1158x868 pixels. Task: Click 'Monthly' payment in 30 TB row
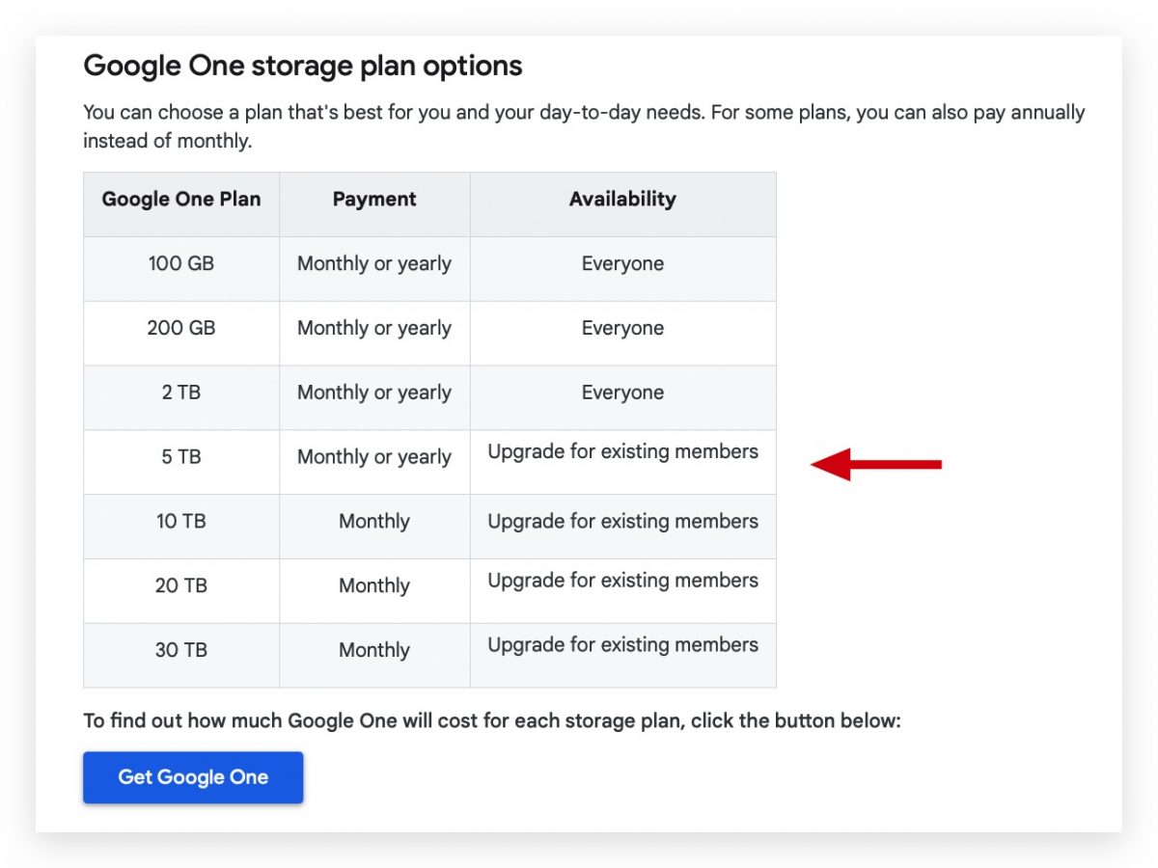point(374,651)
